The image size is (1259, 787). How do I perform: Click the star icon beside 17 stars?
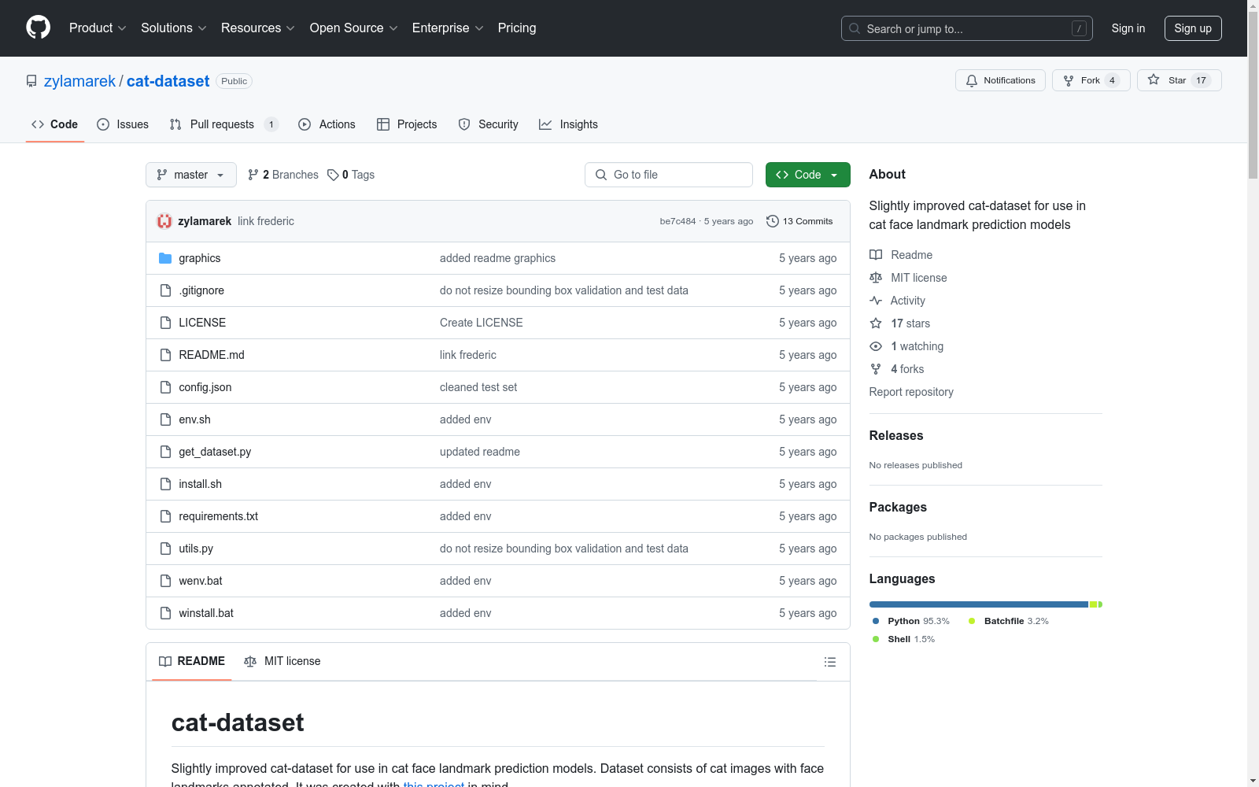pyautogui.click(x=876, y=323)
